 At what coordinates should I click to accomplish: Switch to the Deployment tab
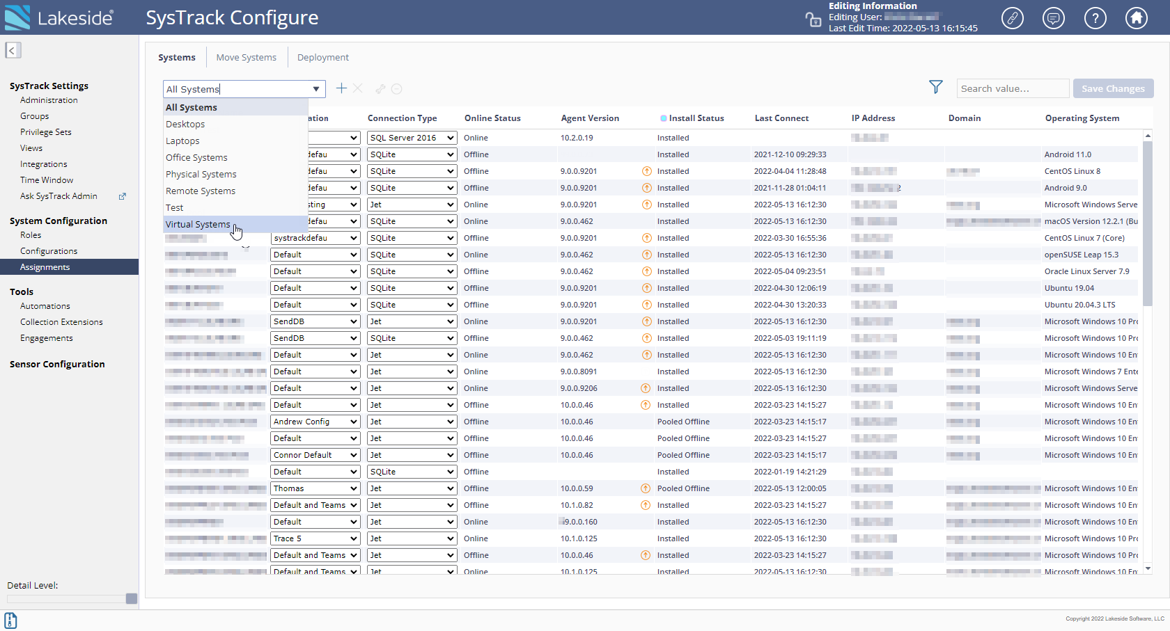(x=322, y=57)
